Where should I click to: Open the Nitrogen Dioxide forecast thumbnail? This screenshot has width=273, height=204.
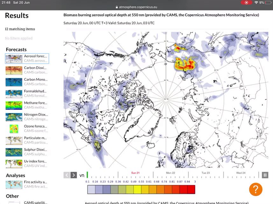coord(14,117)
